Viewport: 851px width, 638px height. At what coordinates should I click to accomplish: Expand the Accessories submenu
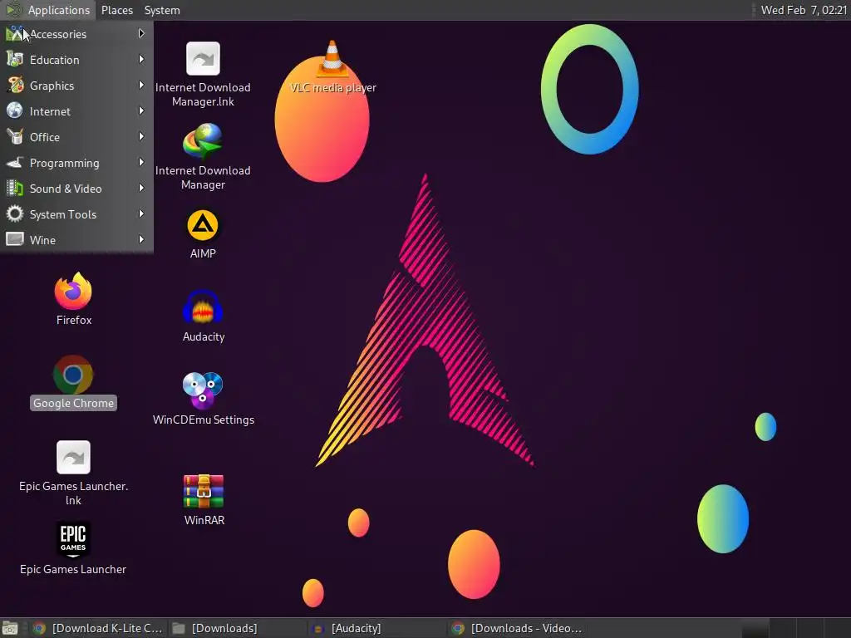click(76, 34)
